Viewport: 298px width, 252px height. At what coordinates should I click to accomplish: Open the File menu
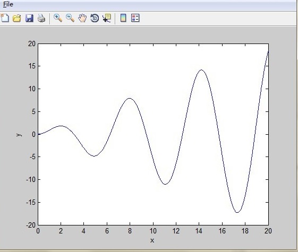tap(8, 4)
